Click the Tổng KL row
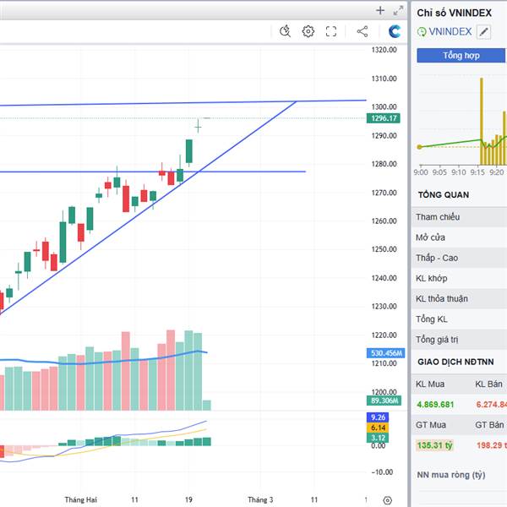The width and height of the screenshot is (507, 507). [x=459, y=319]
